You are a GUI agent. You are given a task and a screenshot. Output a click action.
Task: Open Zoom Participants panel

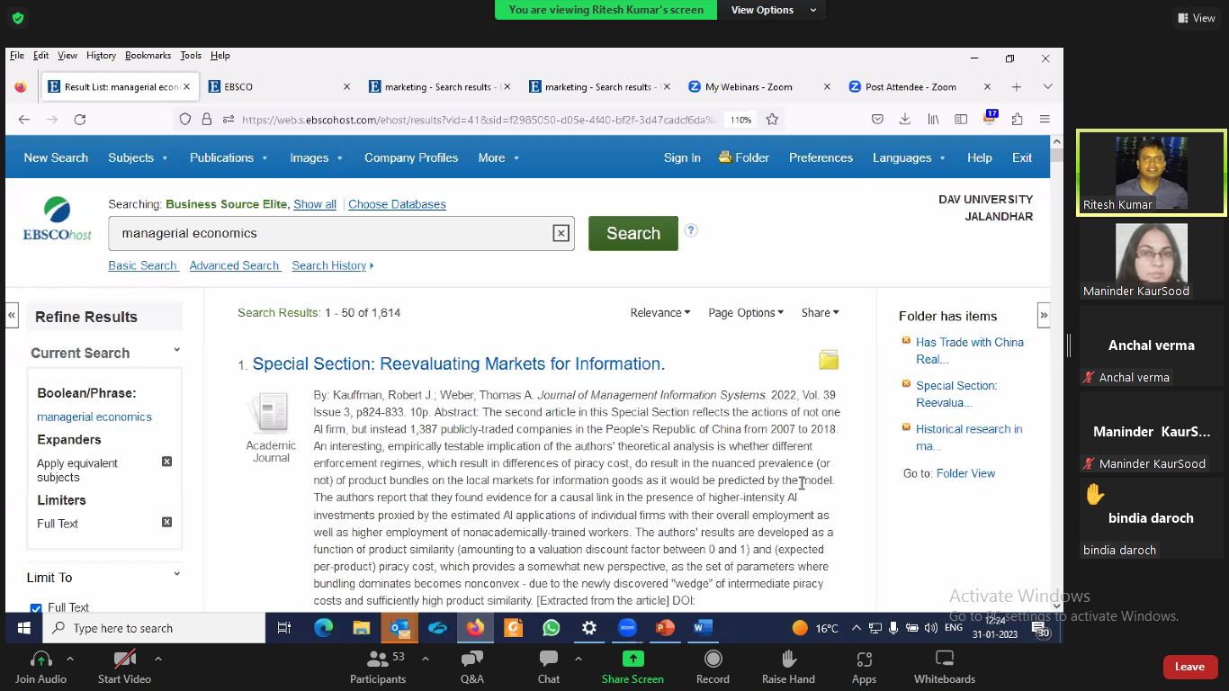[379, 667]
